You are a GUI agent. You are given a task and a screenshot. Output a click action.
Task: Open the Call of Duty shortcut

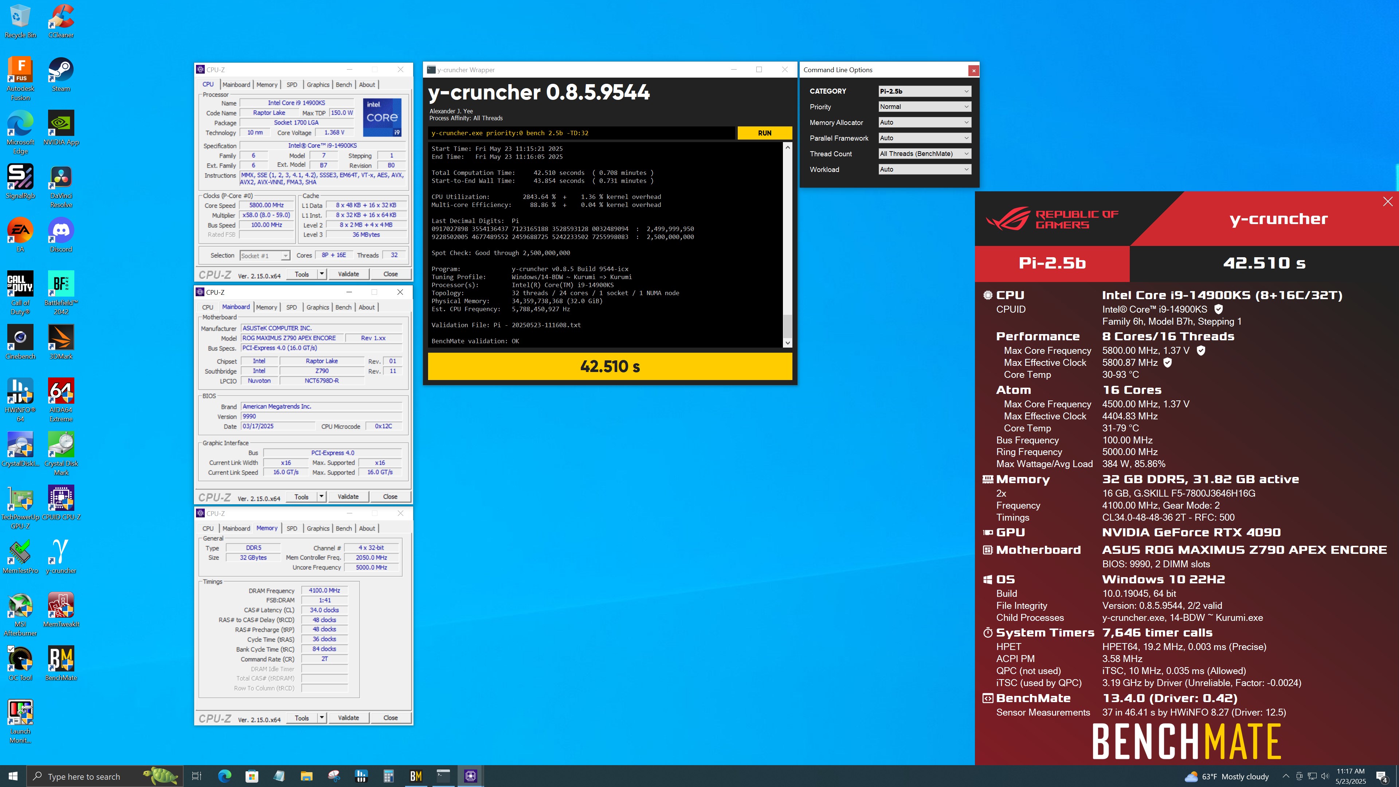point(20,293)
